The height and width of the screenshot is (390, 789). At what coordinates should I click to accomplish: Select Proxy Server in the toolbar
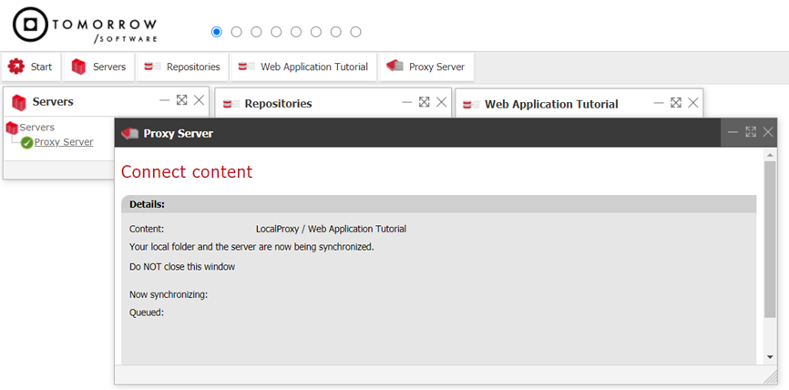[x=425, y=67]
